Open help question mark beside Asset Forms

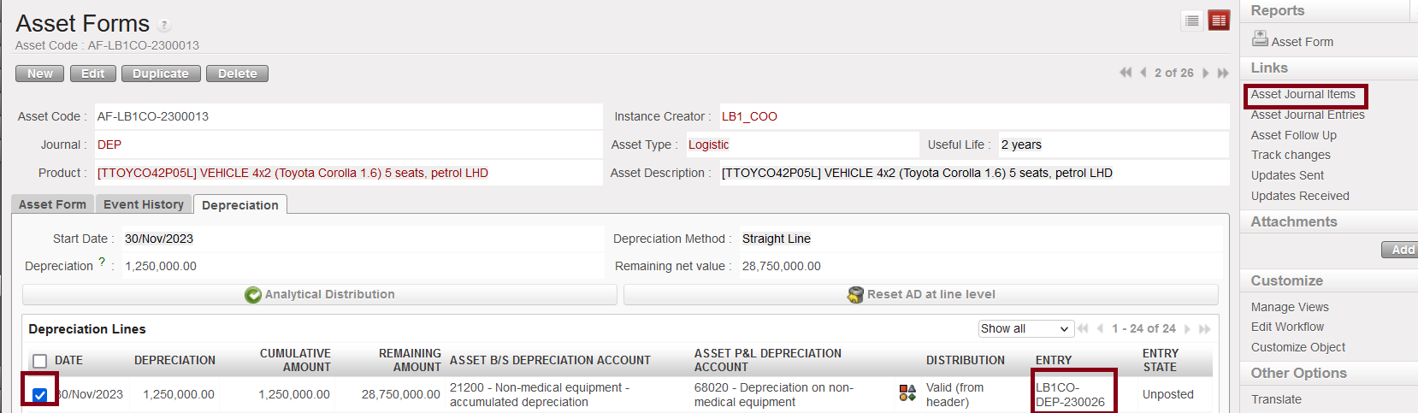pyautogui.click(x=164, y=26)
